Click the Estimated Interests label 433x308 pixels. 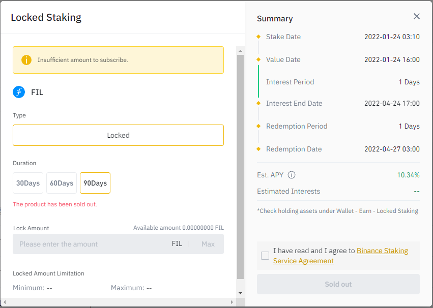point(288,192)
